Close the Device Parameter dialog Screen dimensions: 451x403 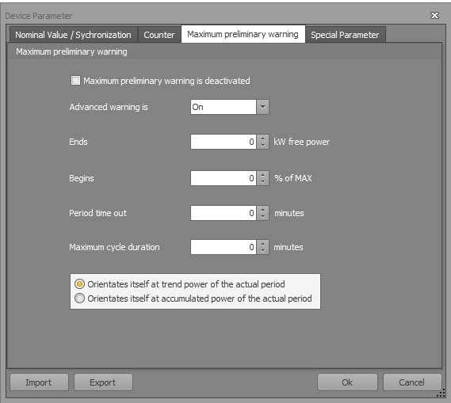tap(434, 15)
